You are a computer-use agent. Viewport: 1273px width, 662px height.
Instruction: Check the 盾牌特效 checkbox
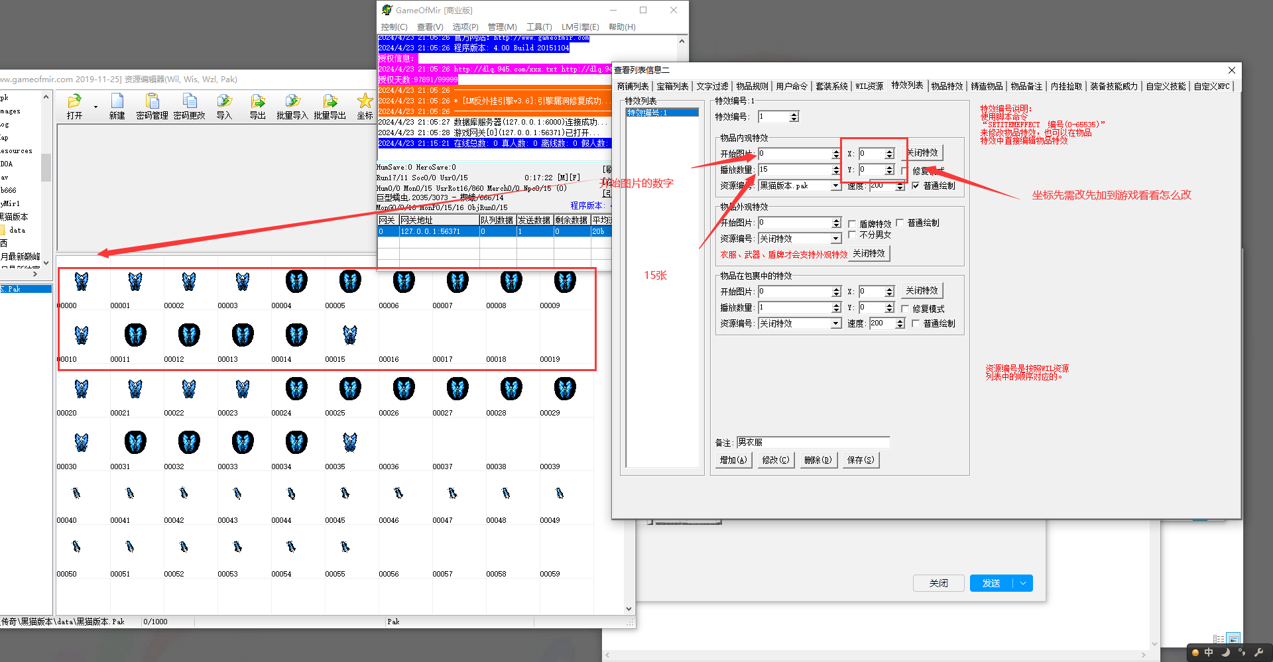(852, 224)
